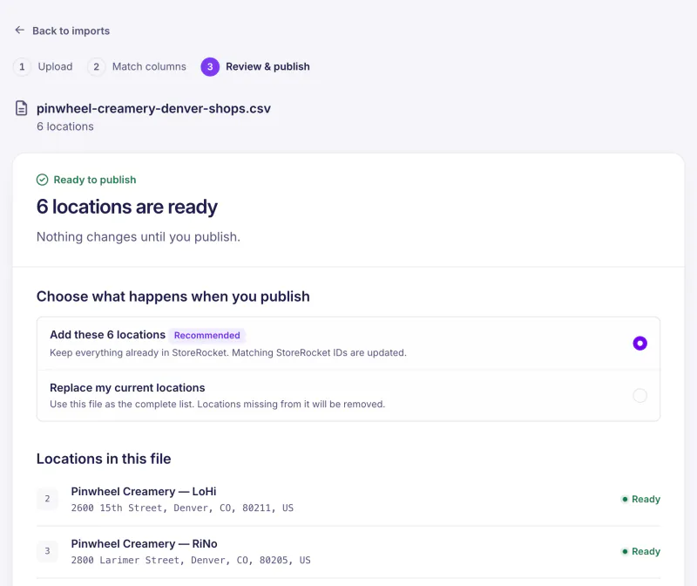Click 'Locations in this file' heading
The width and height of the screenshot is (697, 586).
pos(104,459)
